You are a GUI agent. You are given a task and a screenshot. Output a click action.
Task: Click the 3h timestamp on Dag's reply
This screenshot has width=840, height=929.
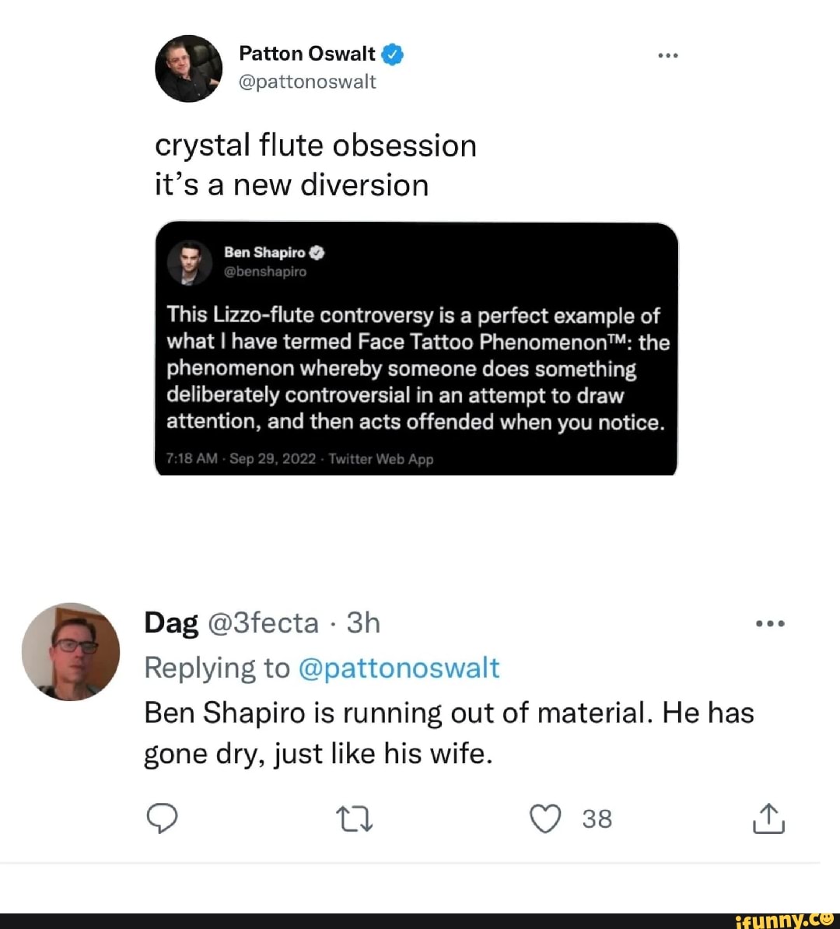point(363,623)
